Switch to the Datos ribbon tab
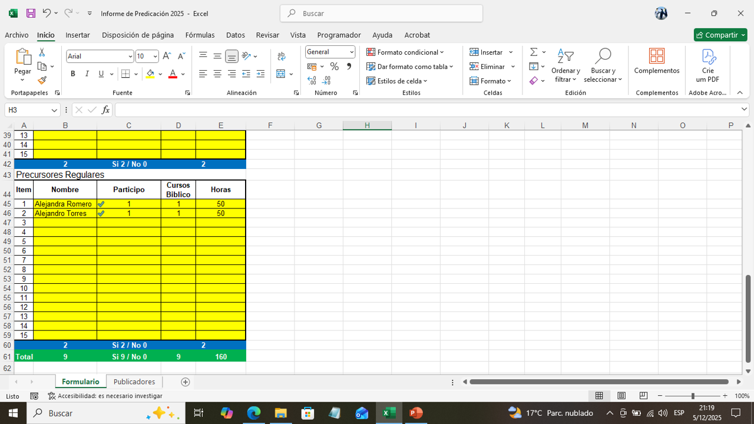Viewport: 754px width, 424px height. (236, 35)
